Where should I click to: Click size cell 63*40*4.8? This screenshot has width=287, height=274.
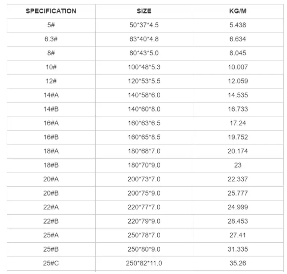point(144,39)
